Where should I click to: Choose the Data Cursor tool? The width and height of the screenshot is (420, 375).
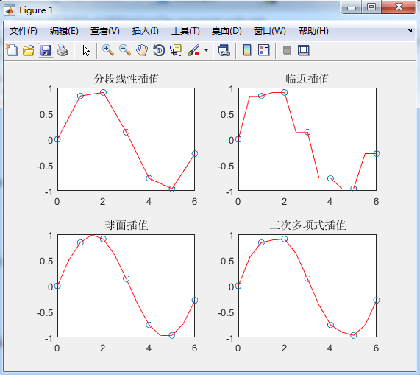(176, 50)
